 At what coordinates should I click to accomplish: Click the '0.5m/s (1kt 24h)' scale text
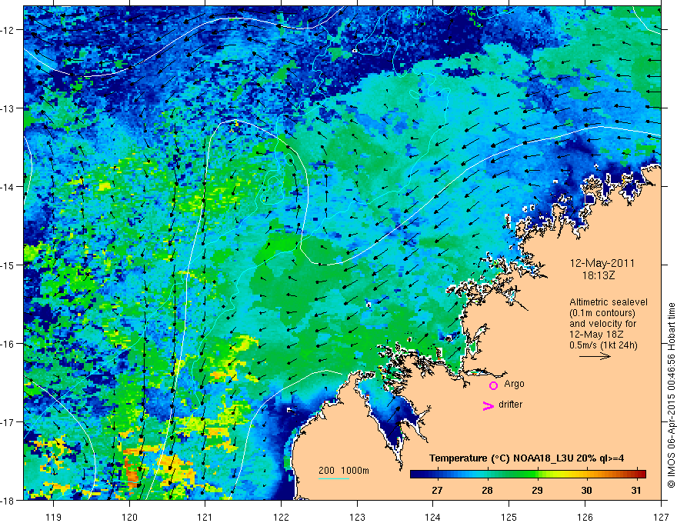603,345
